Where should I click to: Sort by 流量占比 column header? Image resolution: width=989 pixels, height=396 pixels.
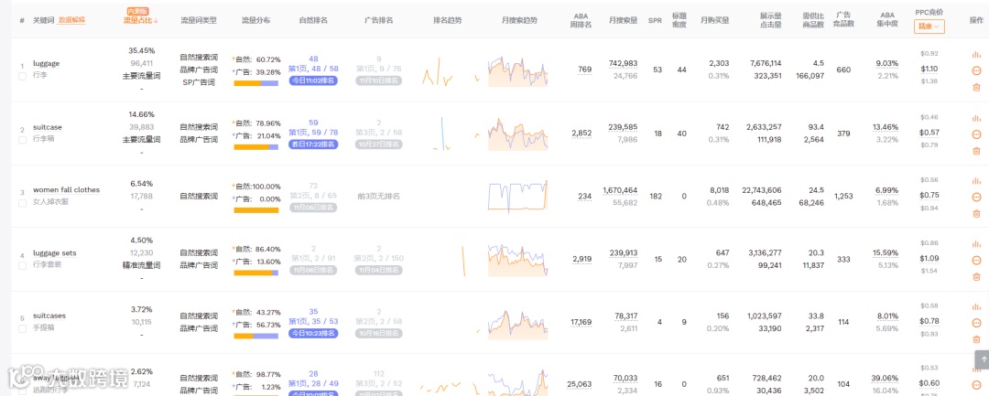[x=141, y=20]
